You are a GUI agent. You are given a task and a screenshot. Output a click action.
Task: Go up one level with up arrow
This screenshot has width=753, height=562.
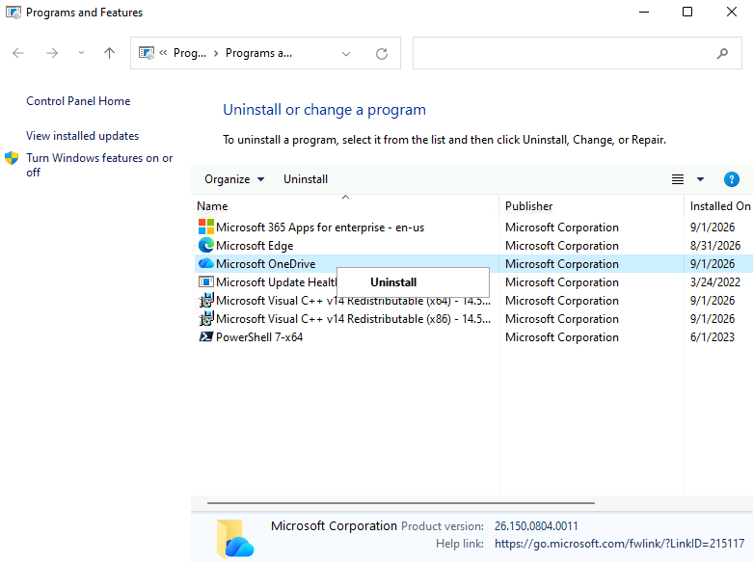click(110, 53)
